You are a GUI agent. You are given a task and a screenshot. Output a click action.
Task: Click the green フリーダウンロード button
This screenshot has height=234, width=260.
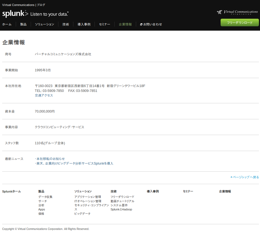click(x=240, y=23)
